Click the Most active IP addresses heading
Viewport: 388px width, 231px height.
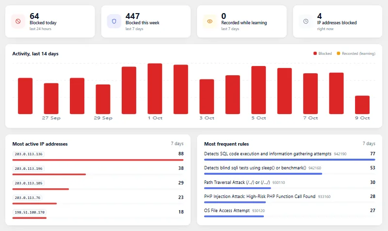(40, 144)
